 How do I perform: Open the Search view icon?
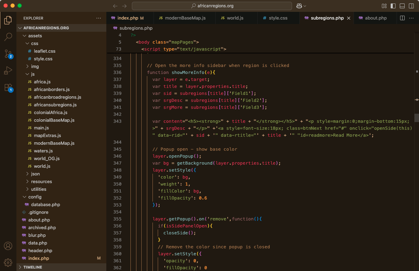click(x=8, y=37)
